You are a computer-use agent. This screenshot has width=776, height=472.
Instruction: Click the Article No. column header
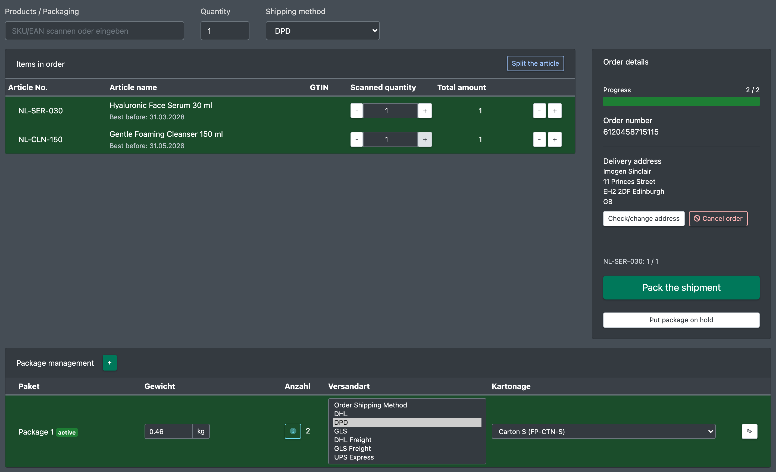point(28,87)
